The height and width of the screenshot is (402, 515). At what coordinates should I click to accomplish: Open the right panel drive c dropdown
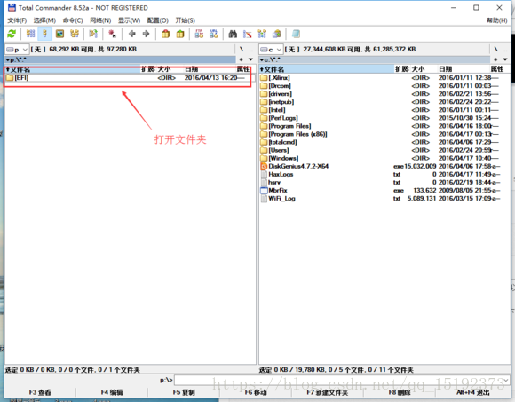(x=271, y=50)
